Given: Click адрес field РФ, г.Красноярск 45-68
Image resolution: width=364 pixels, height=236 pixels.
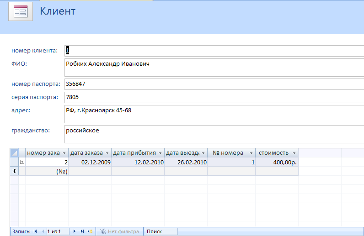Looking at the screenshot, I should point(214,114).
